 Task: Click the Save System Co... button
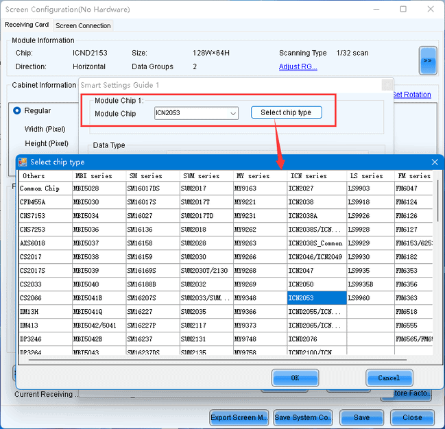303,417
